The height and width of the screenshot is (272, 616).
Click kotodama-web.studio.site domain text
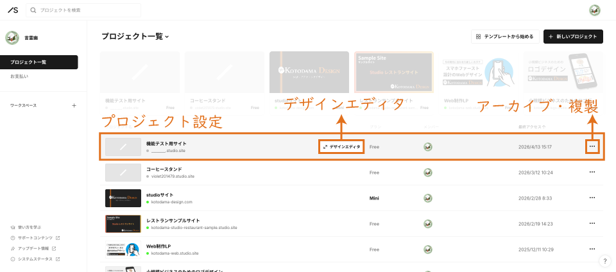coord(175,253)
